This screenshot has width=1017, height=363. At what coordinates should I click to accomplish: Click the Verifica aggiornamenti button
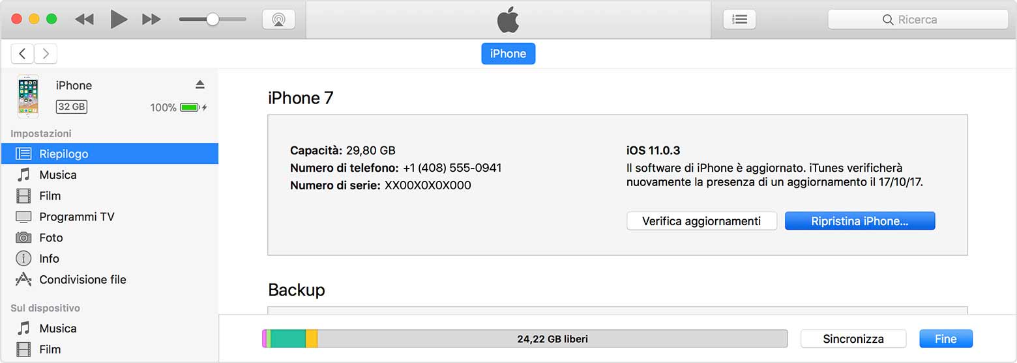pyautogui.click(x=701, y=221)
